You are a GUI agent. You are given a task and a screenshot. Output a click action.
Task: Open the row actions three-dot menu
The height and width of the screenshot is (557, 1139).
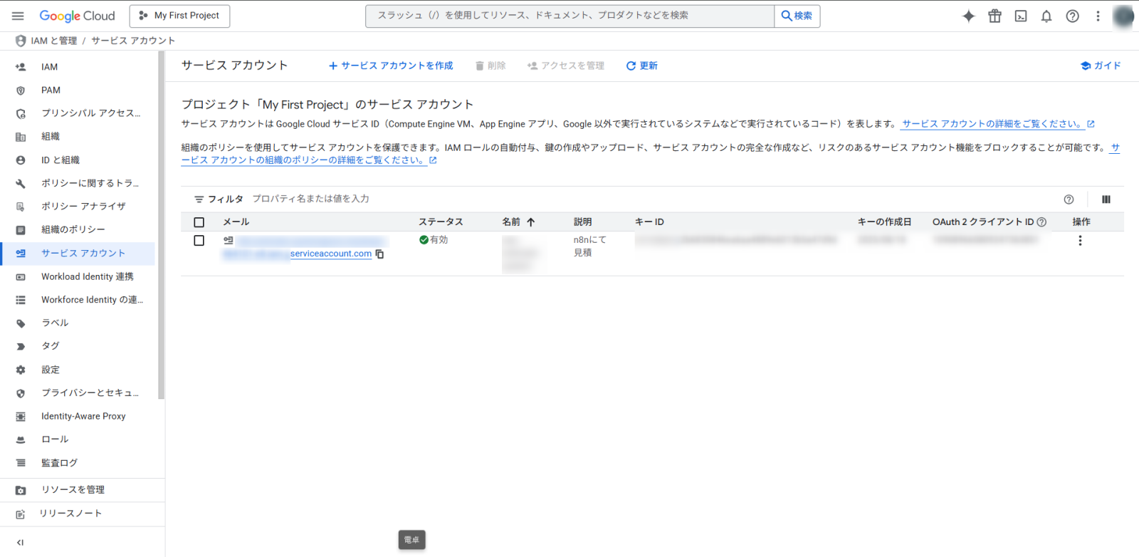coord(1080,241)
